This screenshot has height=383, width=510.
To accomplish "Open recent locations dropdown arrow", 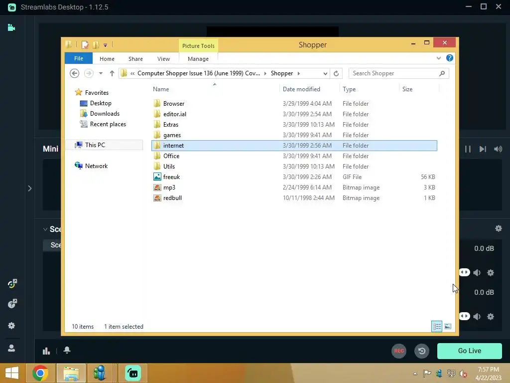I will point(101,73).
